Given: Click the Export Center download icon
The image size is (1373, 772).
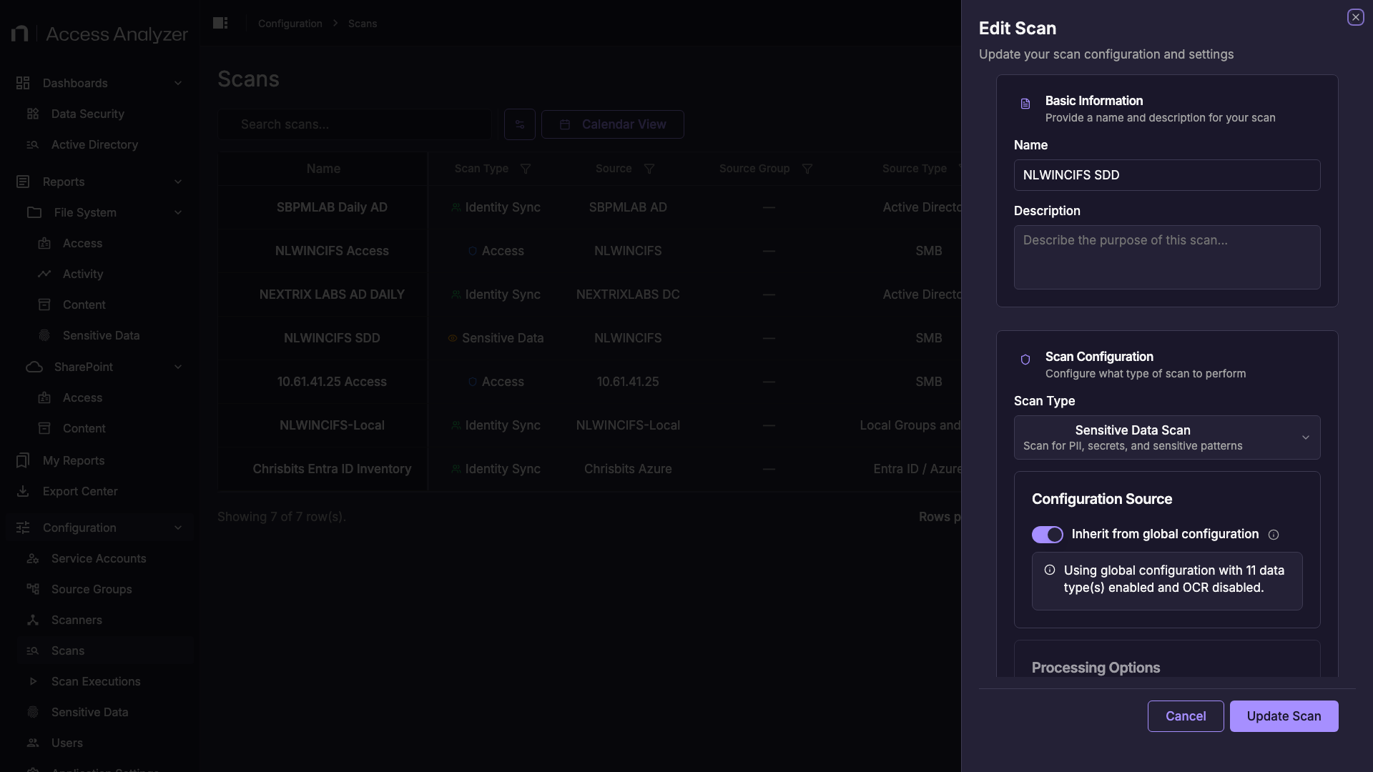Looking at the screenshot, I should pos(23,492).
